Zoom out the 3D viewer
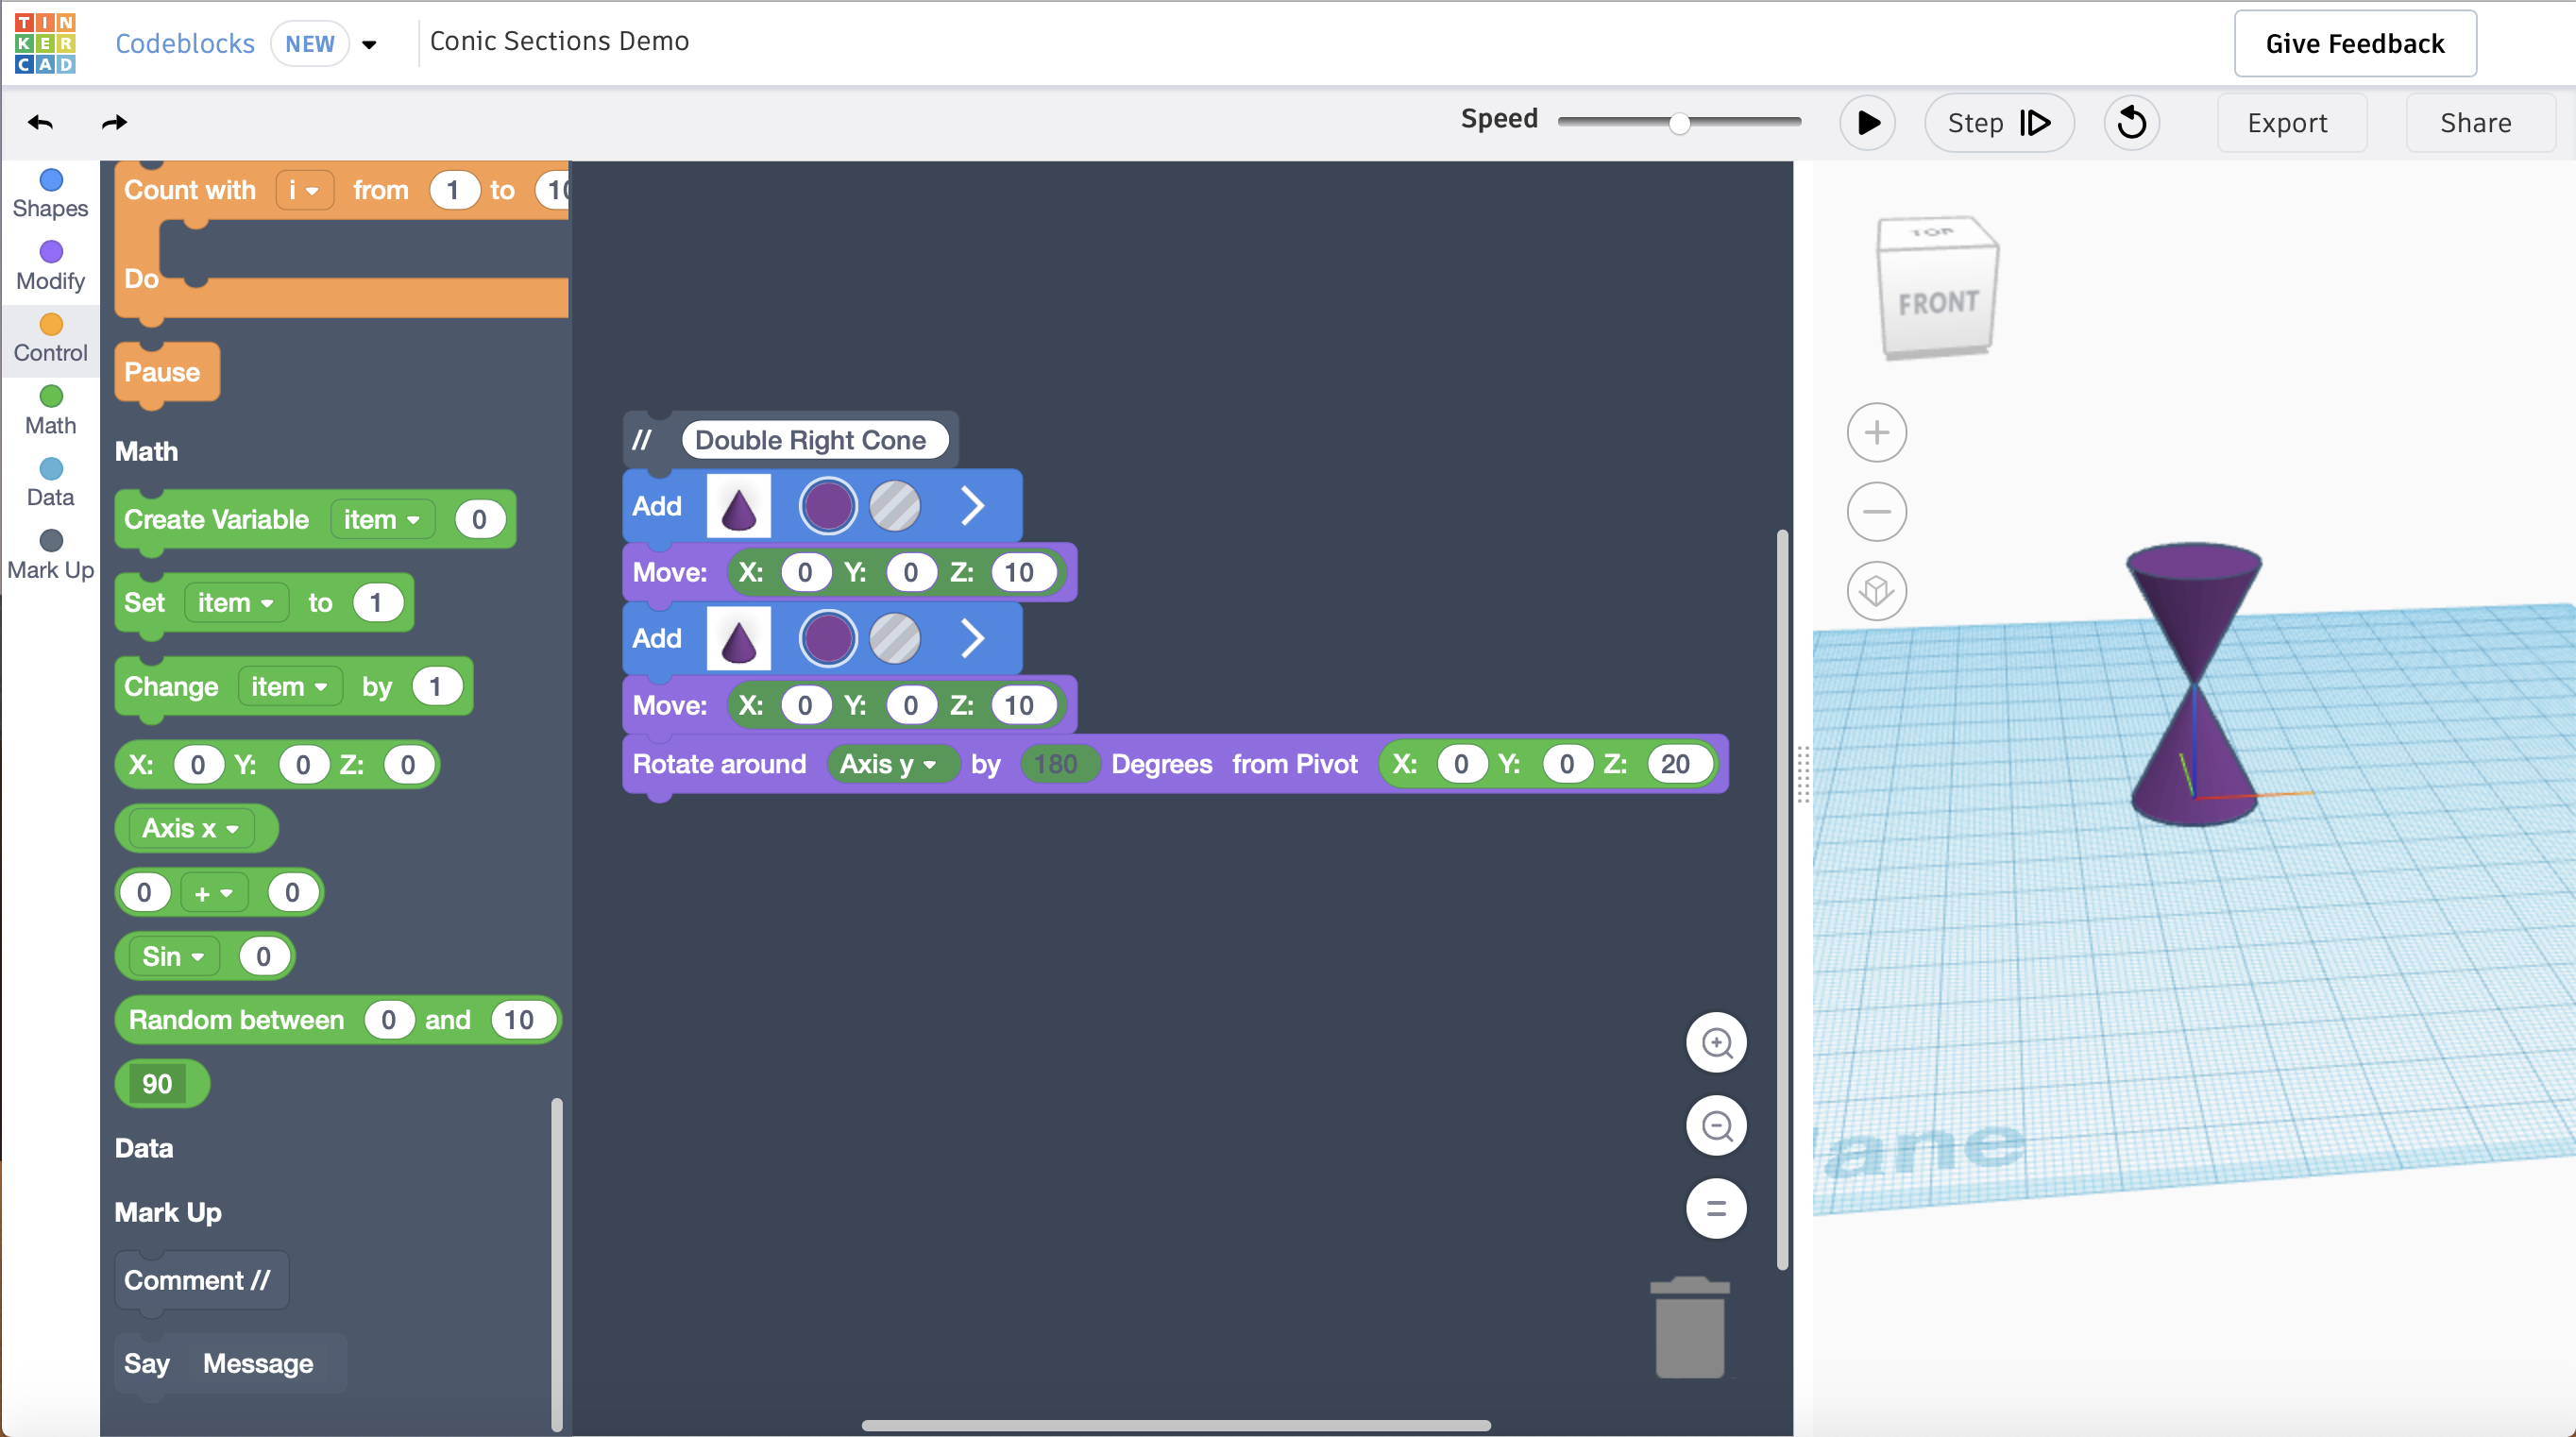 point(1876,511)
